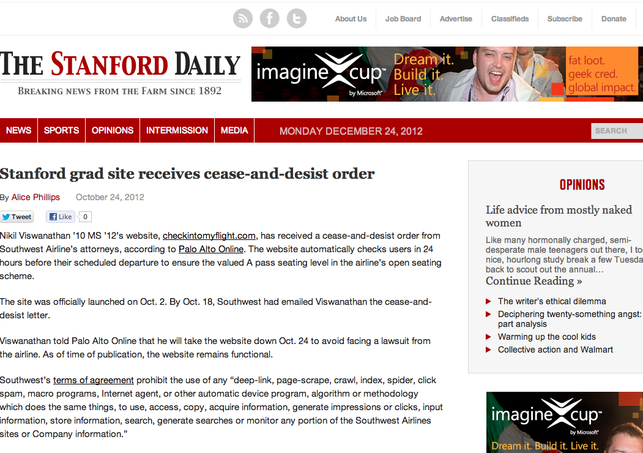
Task: Select the Media menu item
Action: (x=234, y=130)
